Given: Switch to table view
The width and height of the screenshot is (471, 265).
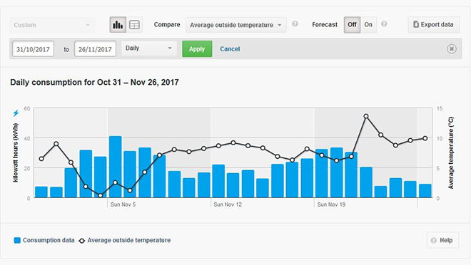Looking at the screenshot, I should pos(134,25).
